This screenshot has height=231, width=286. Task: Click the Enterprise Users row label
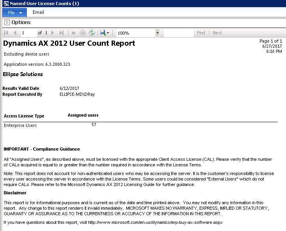pos(20,125)
